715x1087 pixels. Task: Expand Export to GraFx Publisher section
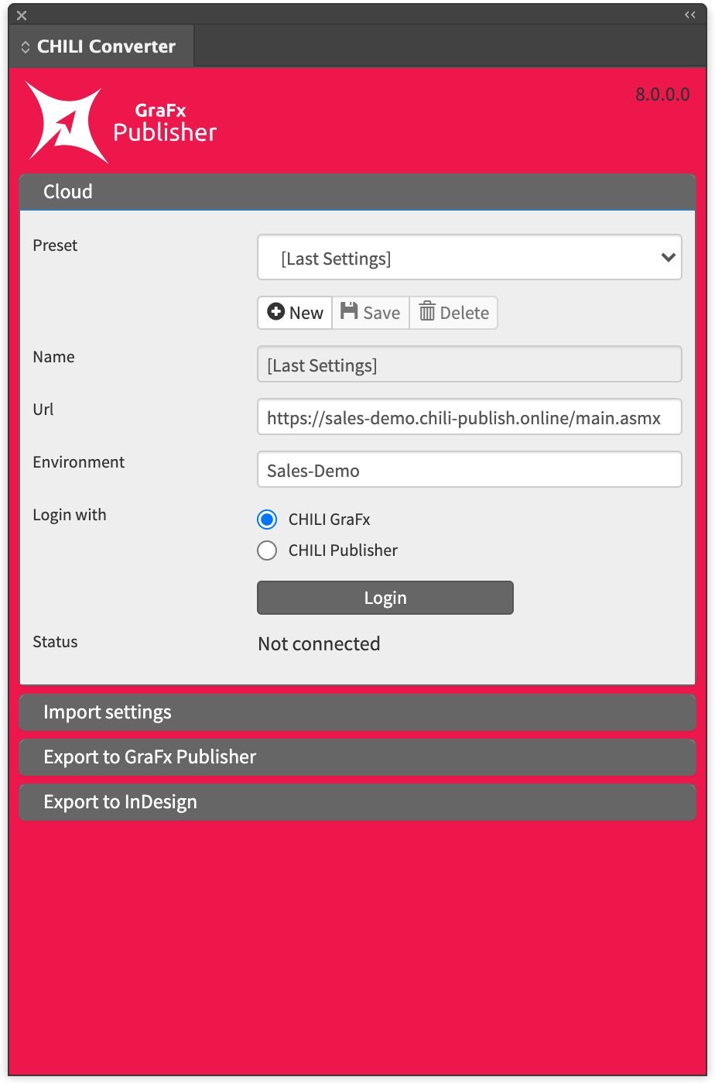357,757
